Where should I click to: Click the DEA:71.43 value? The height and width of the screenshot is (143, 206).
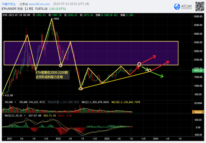point(50,116)
